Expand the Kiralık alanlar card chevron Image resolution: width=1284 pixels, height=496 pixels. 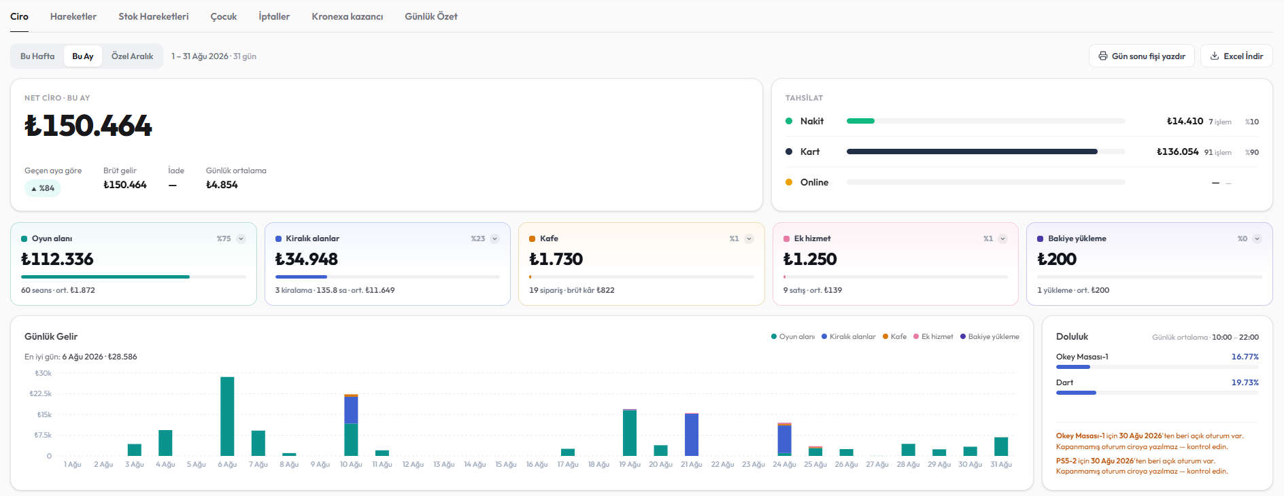tap(495, 238)
